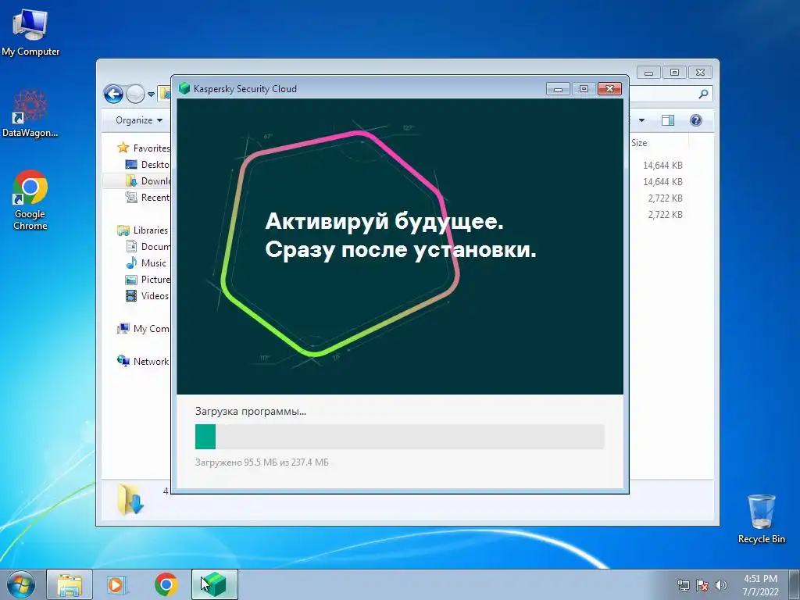This screenshot has width=800, height=600.
Task: Open Pictures library
Action: [x=148, y=279]
